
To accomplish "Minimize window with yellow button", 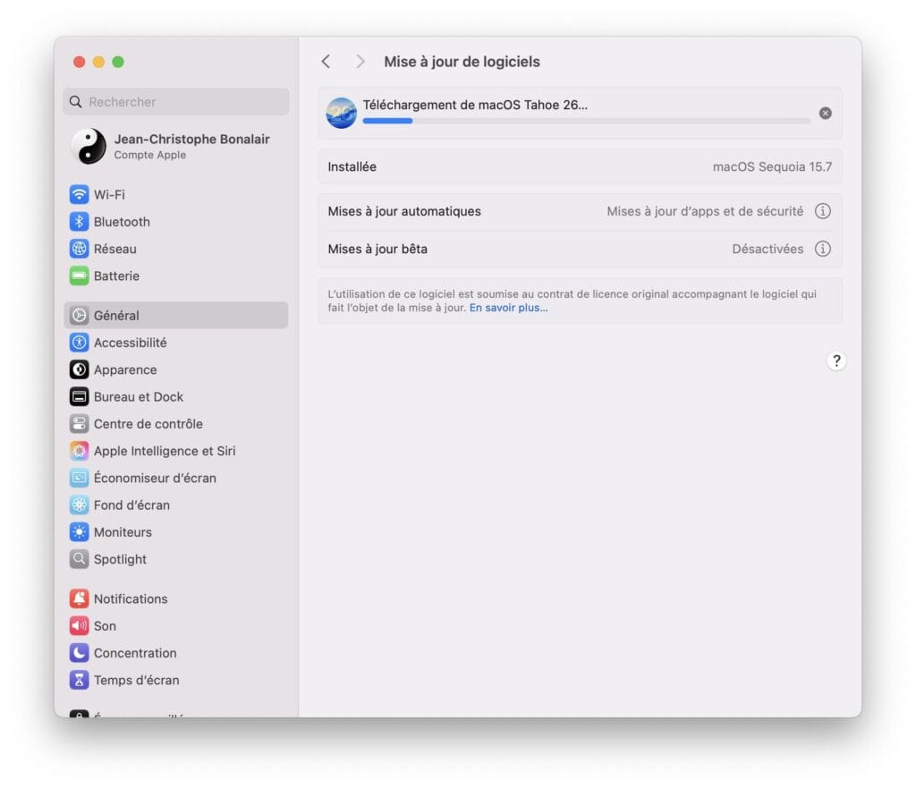I will (98, 62).
